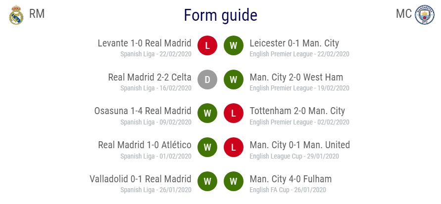This screenshot has height=204, width=441.
Task: Click the red L badge beside Tottenham match
Action: pos(234,113)
